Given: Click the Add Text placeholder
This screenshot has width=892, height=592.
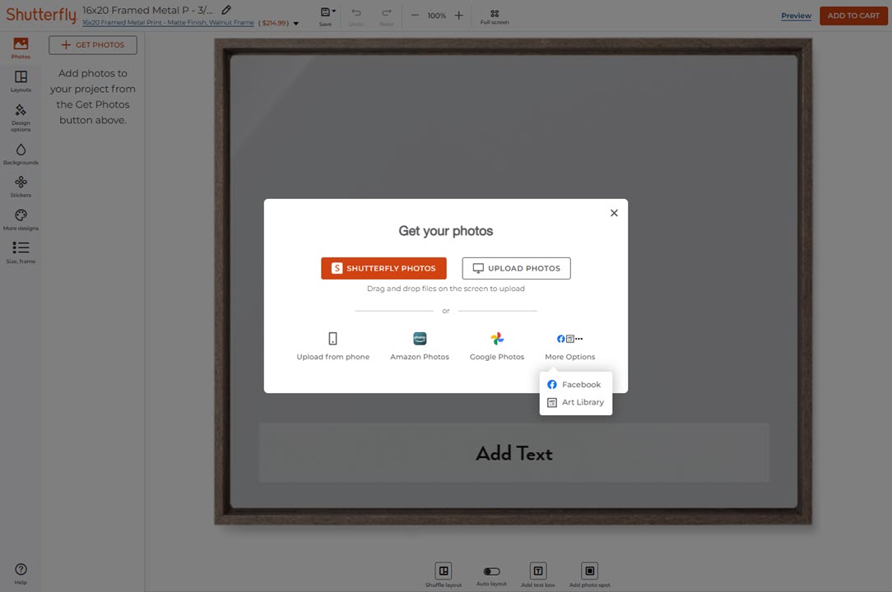Looking at the screenshot, I should tap(513, 453).
